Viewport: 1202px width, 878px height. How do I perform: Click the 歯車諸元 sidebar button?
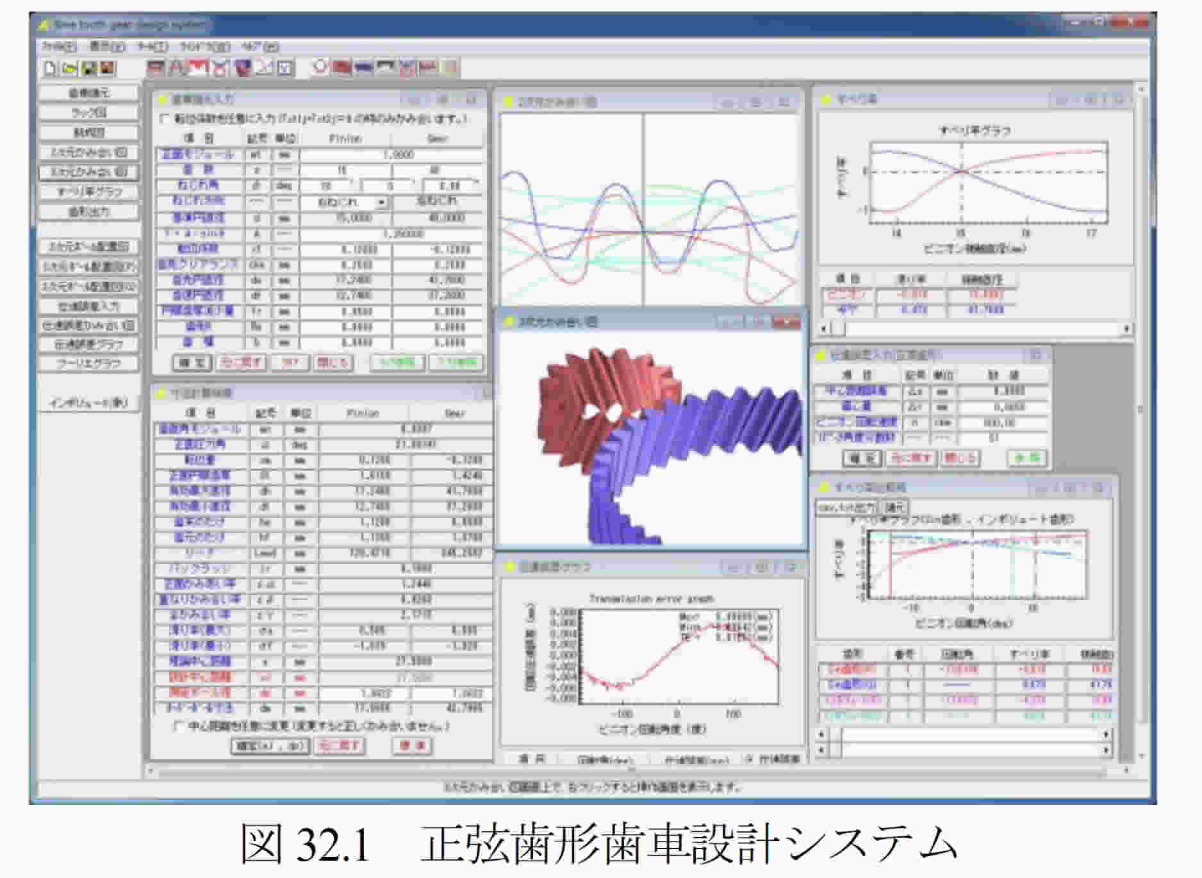(89, 93)
